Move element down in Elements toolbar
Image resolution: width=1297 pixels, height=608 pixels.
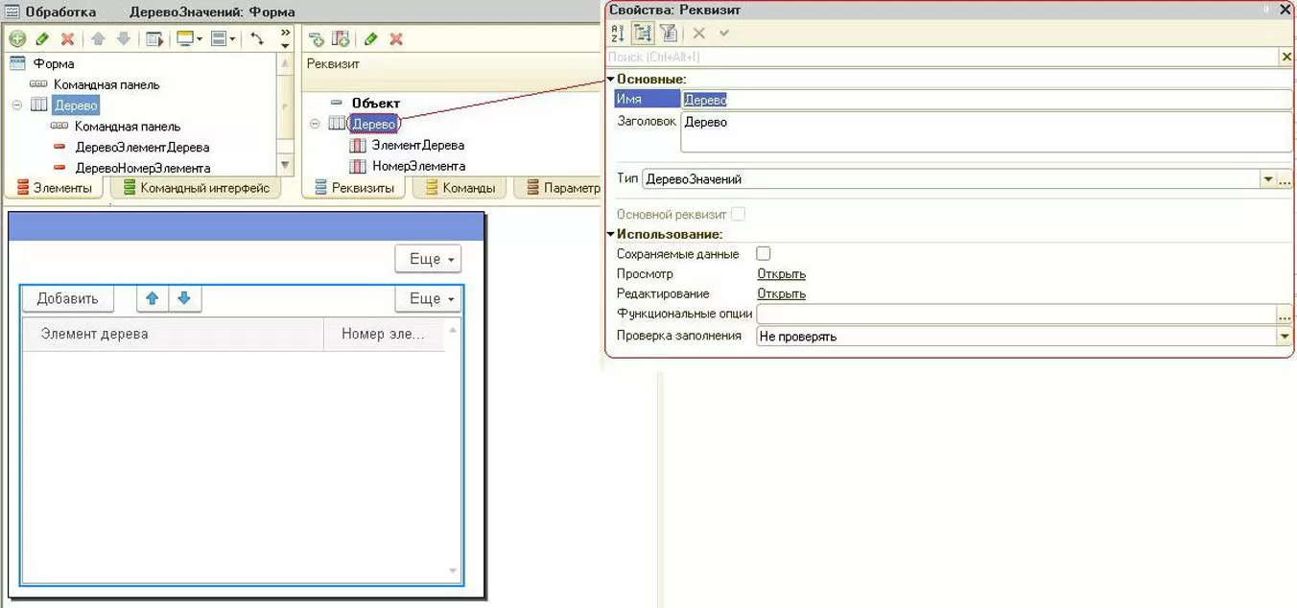(x=123, y=39)
